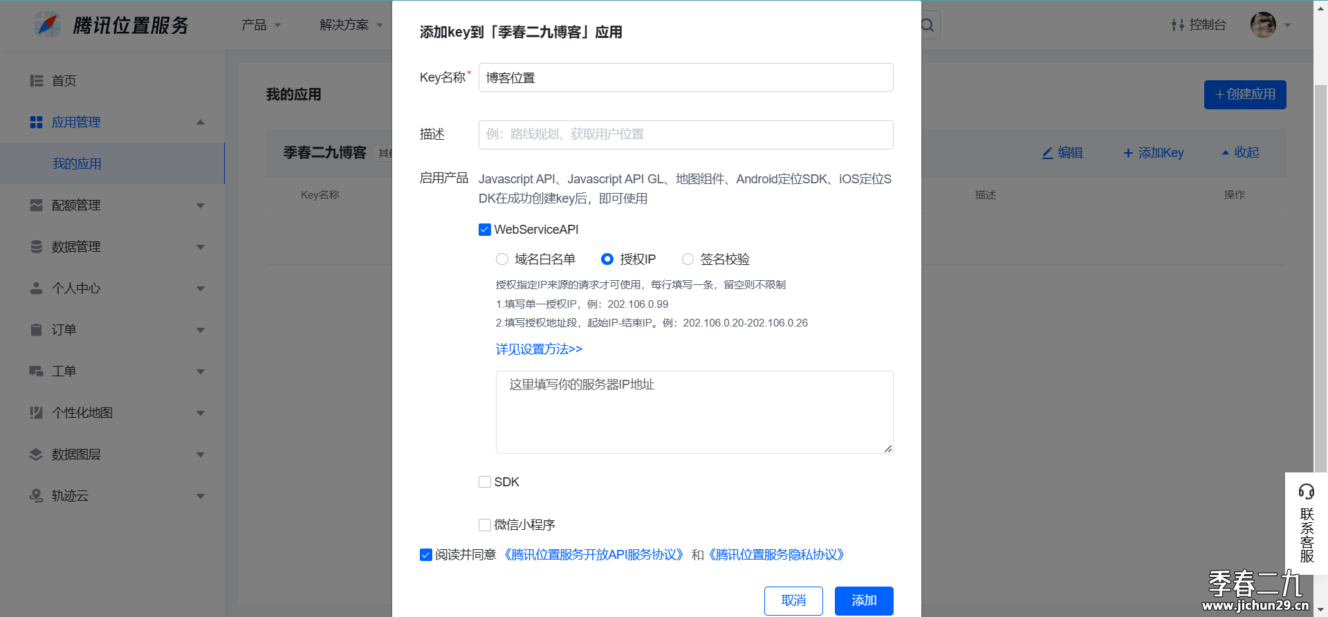Screen dimensions: 1328x617
Task: Choose the 签名校验 radio option
Action: [688, 259]
